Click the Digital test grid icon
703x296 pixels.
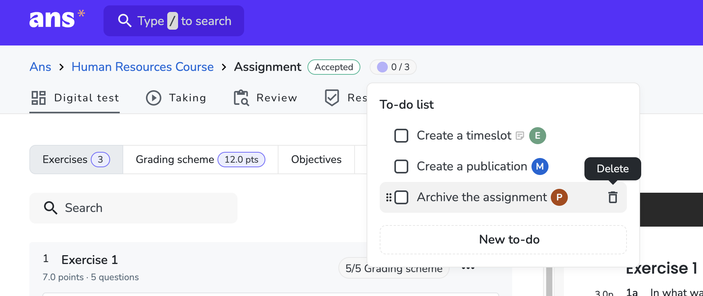[x=39, y=98]
